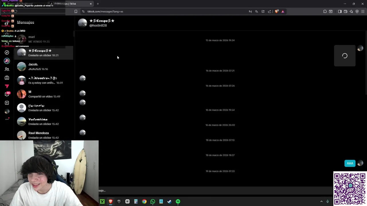This screenshot has height=206, width=367.
Task: Open Epic Games launcher in taskbar
Action: [119, 201]
